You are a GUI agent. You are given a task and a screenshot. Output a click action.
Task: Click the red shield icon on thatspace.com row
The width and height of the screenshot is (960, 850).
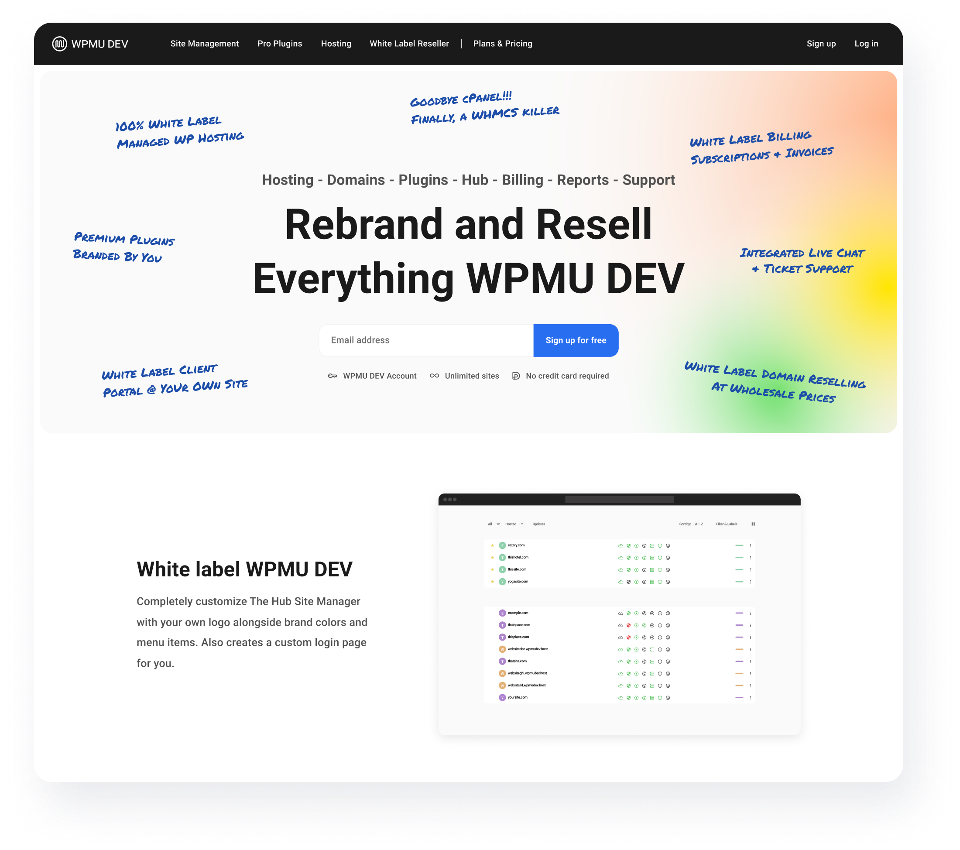click(x=628, y=626)
